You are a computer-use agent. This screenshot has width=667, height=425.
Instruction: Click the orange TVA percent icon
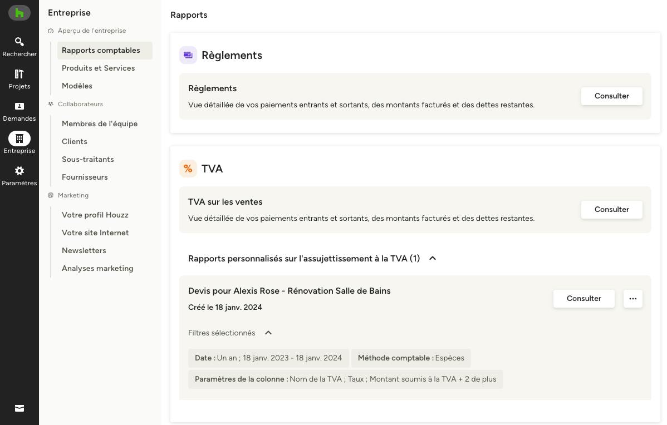pos(188,169)
